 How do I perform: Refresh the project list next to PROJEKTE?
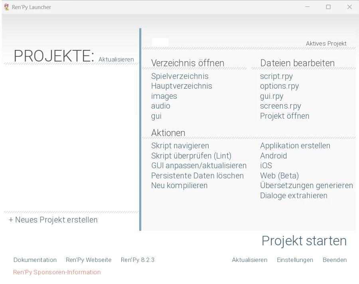(x=116, y=60)
